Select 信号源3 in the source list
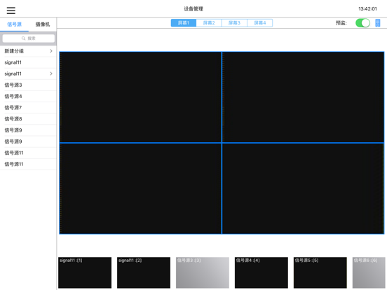The height and width of the screenshot is (290, 387). coord(28,85)
